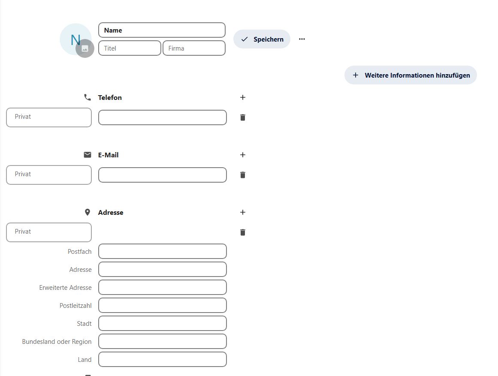The image size is (498, 376).
Task: Focus the Titel input field
Action: [x=130, y=48]
